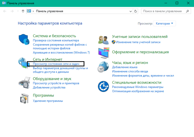
Task: Open Проверка состояния компьютера
Action: (x=56, y=41)
